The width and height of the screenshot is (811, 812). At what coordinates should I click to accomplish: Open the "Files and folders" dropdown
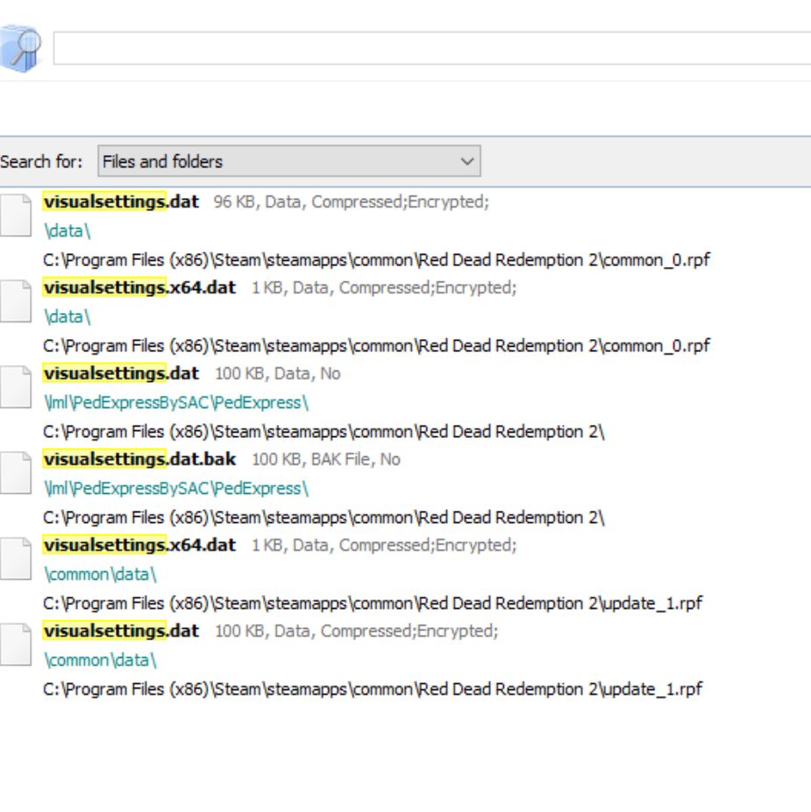point(288,161)
